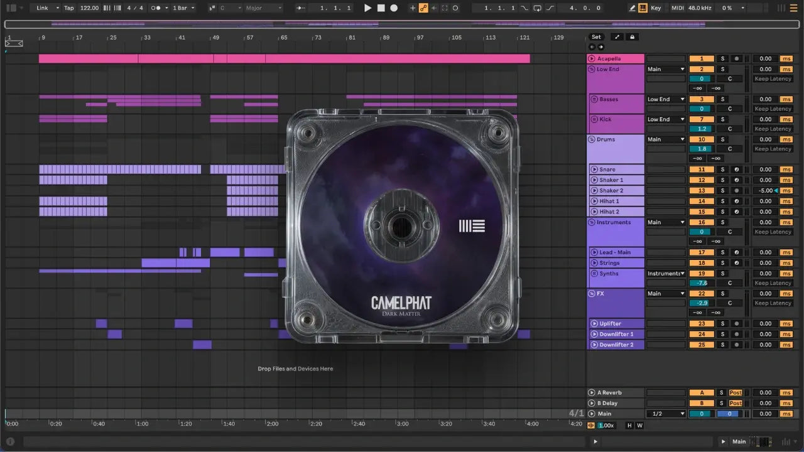Click the FX track volume -2.9

(x=702, y=303)
